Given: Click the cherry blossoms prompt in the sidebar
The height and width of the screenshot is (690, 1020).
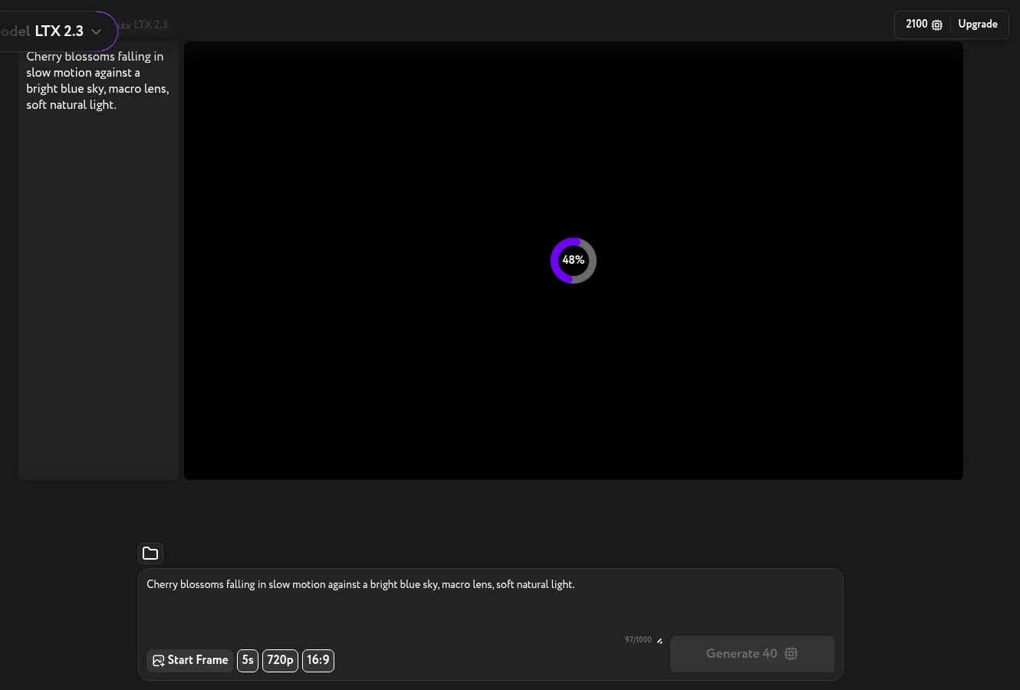Looking at the screenshot, I should tap(97, 80).
